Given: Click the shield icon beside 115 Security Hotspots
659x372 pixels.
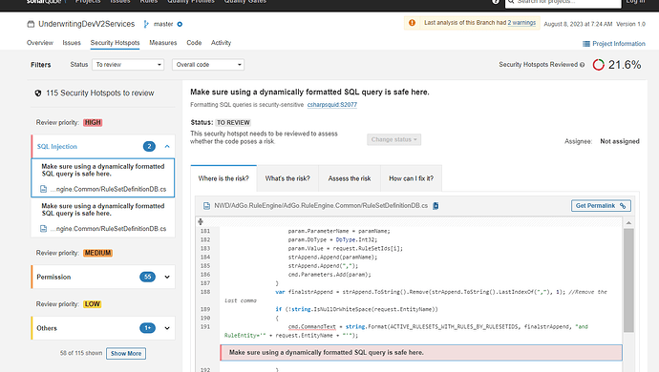Looking at the screenshot, I should (x=38, y=93).
